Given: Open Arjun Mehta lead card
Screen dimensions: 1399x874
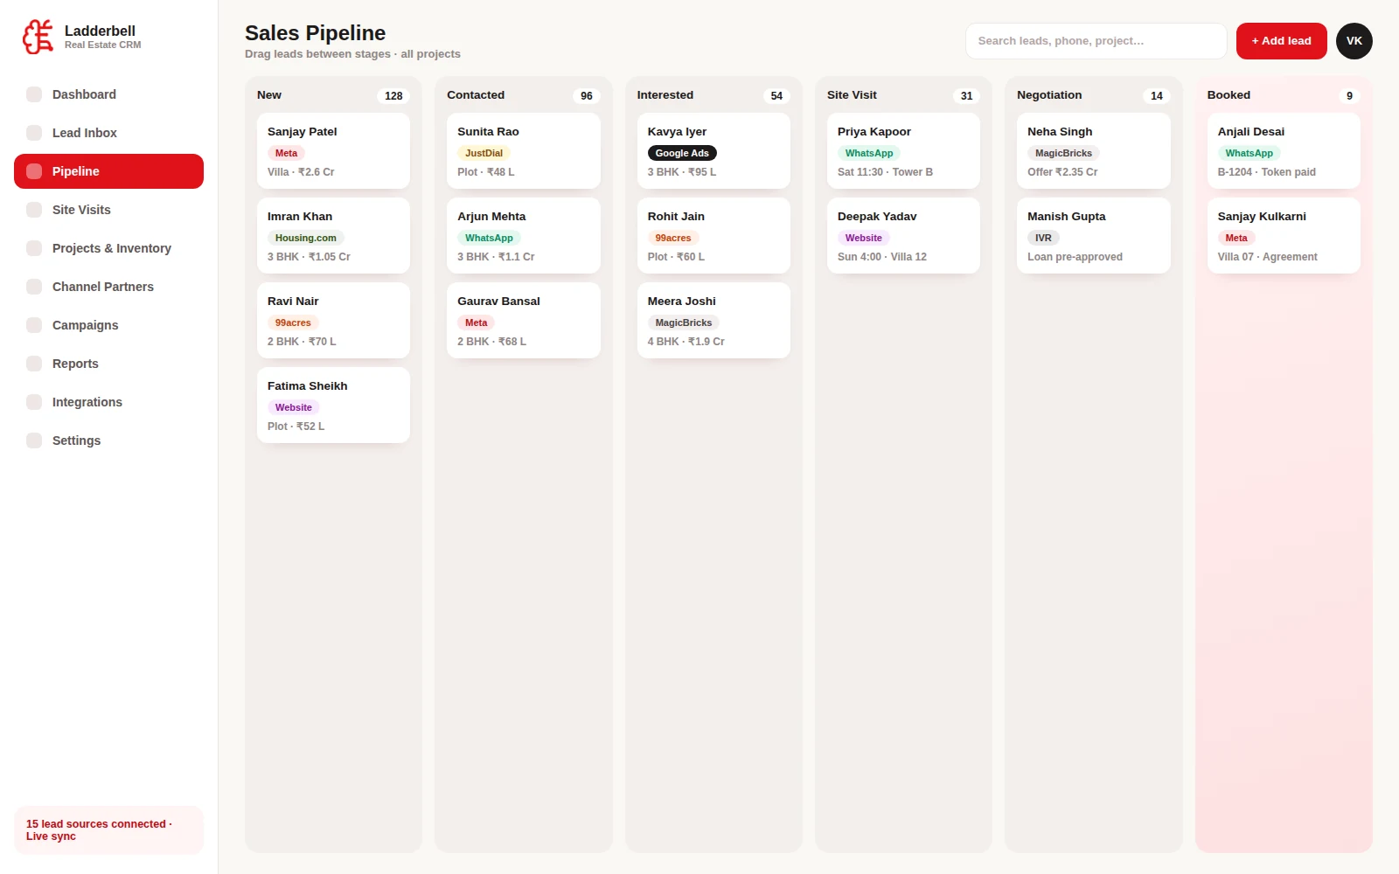Looking at the screenshot, I should coord(523,235).
